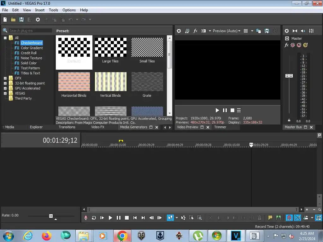Toggle Master mute icon
This screenshot has width=323, height=242.
pos(299,45)
